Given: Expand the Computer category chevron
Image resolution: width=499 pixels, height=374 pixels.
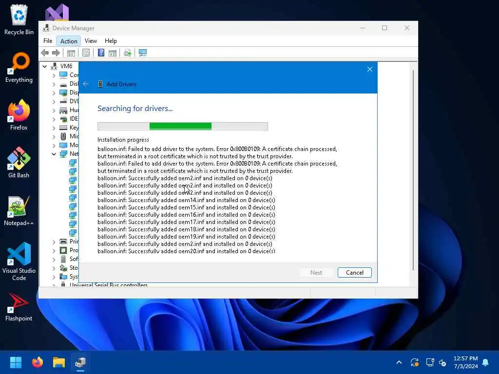Looking at the screenshot, I should [54, 75].
